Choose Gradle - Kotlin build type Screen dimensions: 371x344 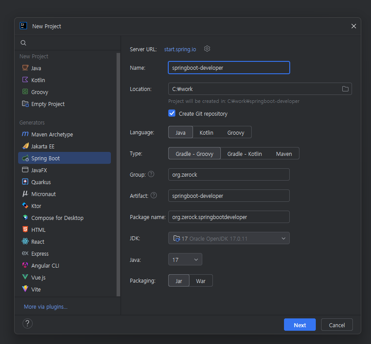[244, 154]
